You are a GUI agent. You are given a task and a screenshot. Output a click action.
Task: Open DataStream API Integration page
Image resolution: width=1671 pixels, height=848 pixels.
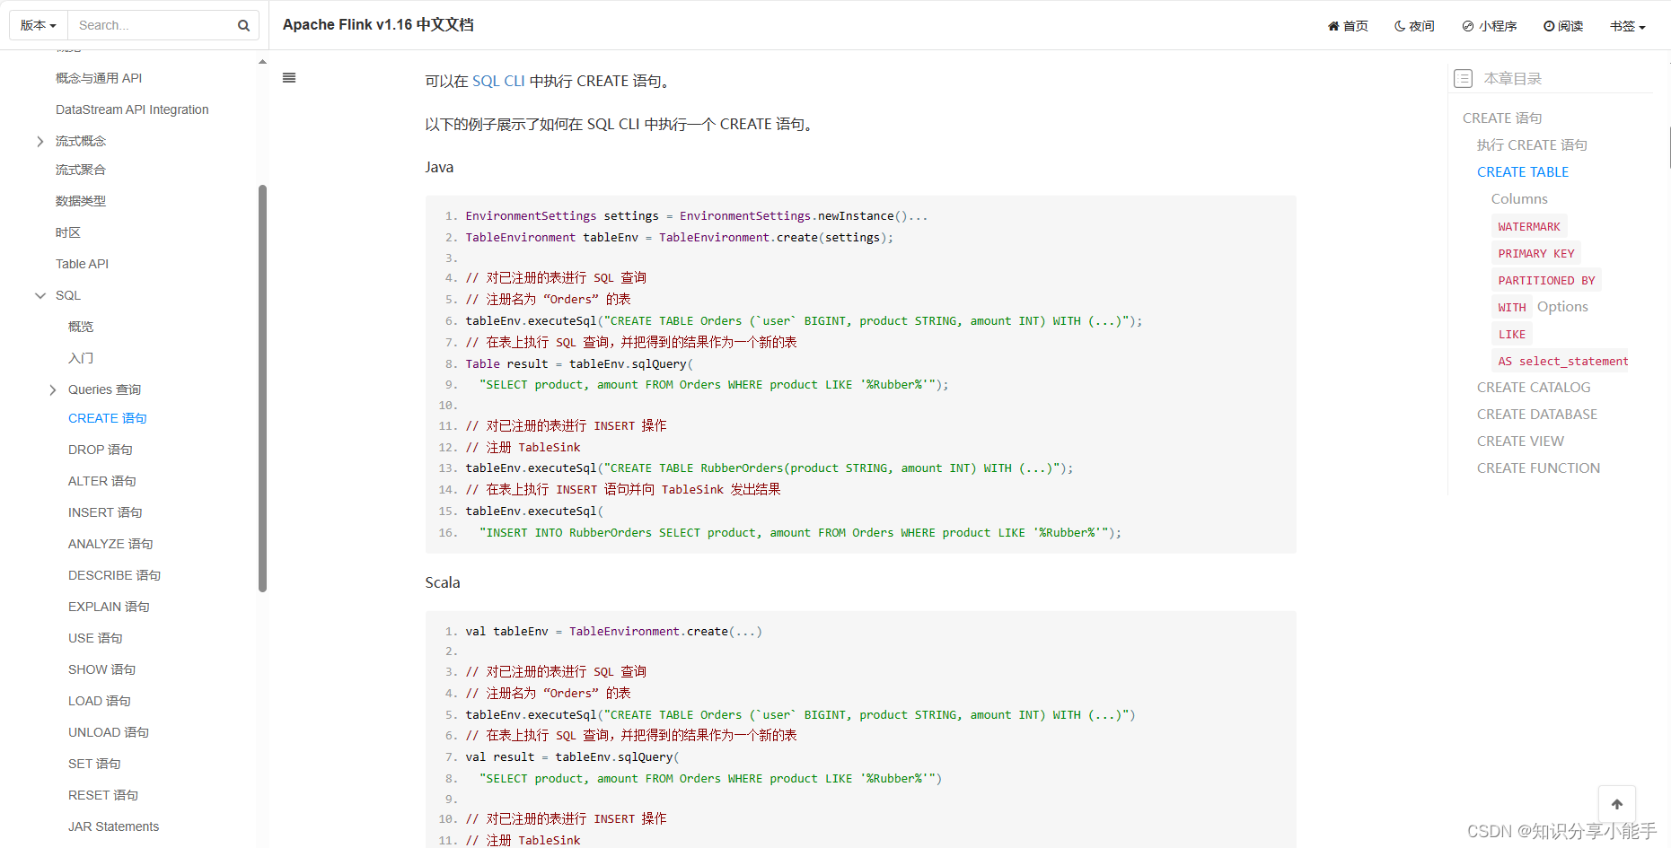pyautogui.click(x=132, y=109)
